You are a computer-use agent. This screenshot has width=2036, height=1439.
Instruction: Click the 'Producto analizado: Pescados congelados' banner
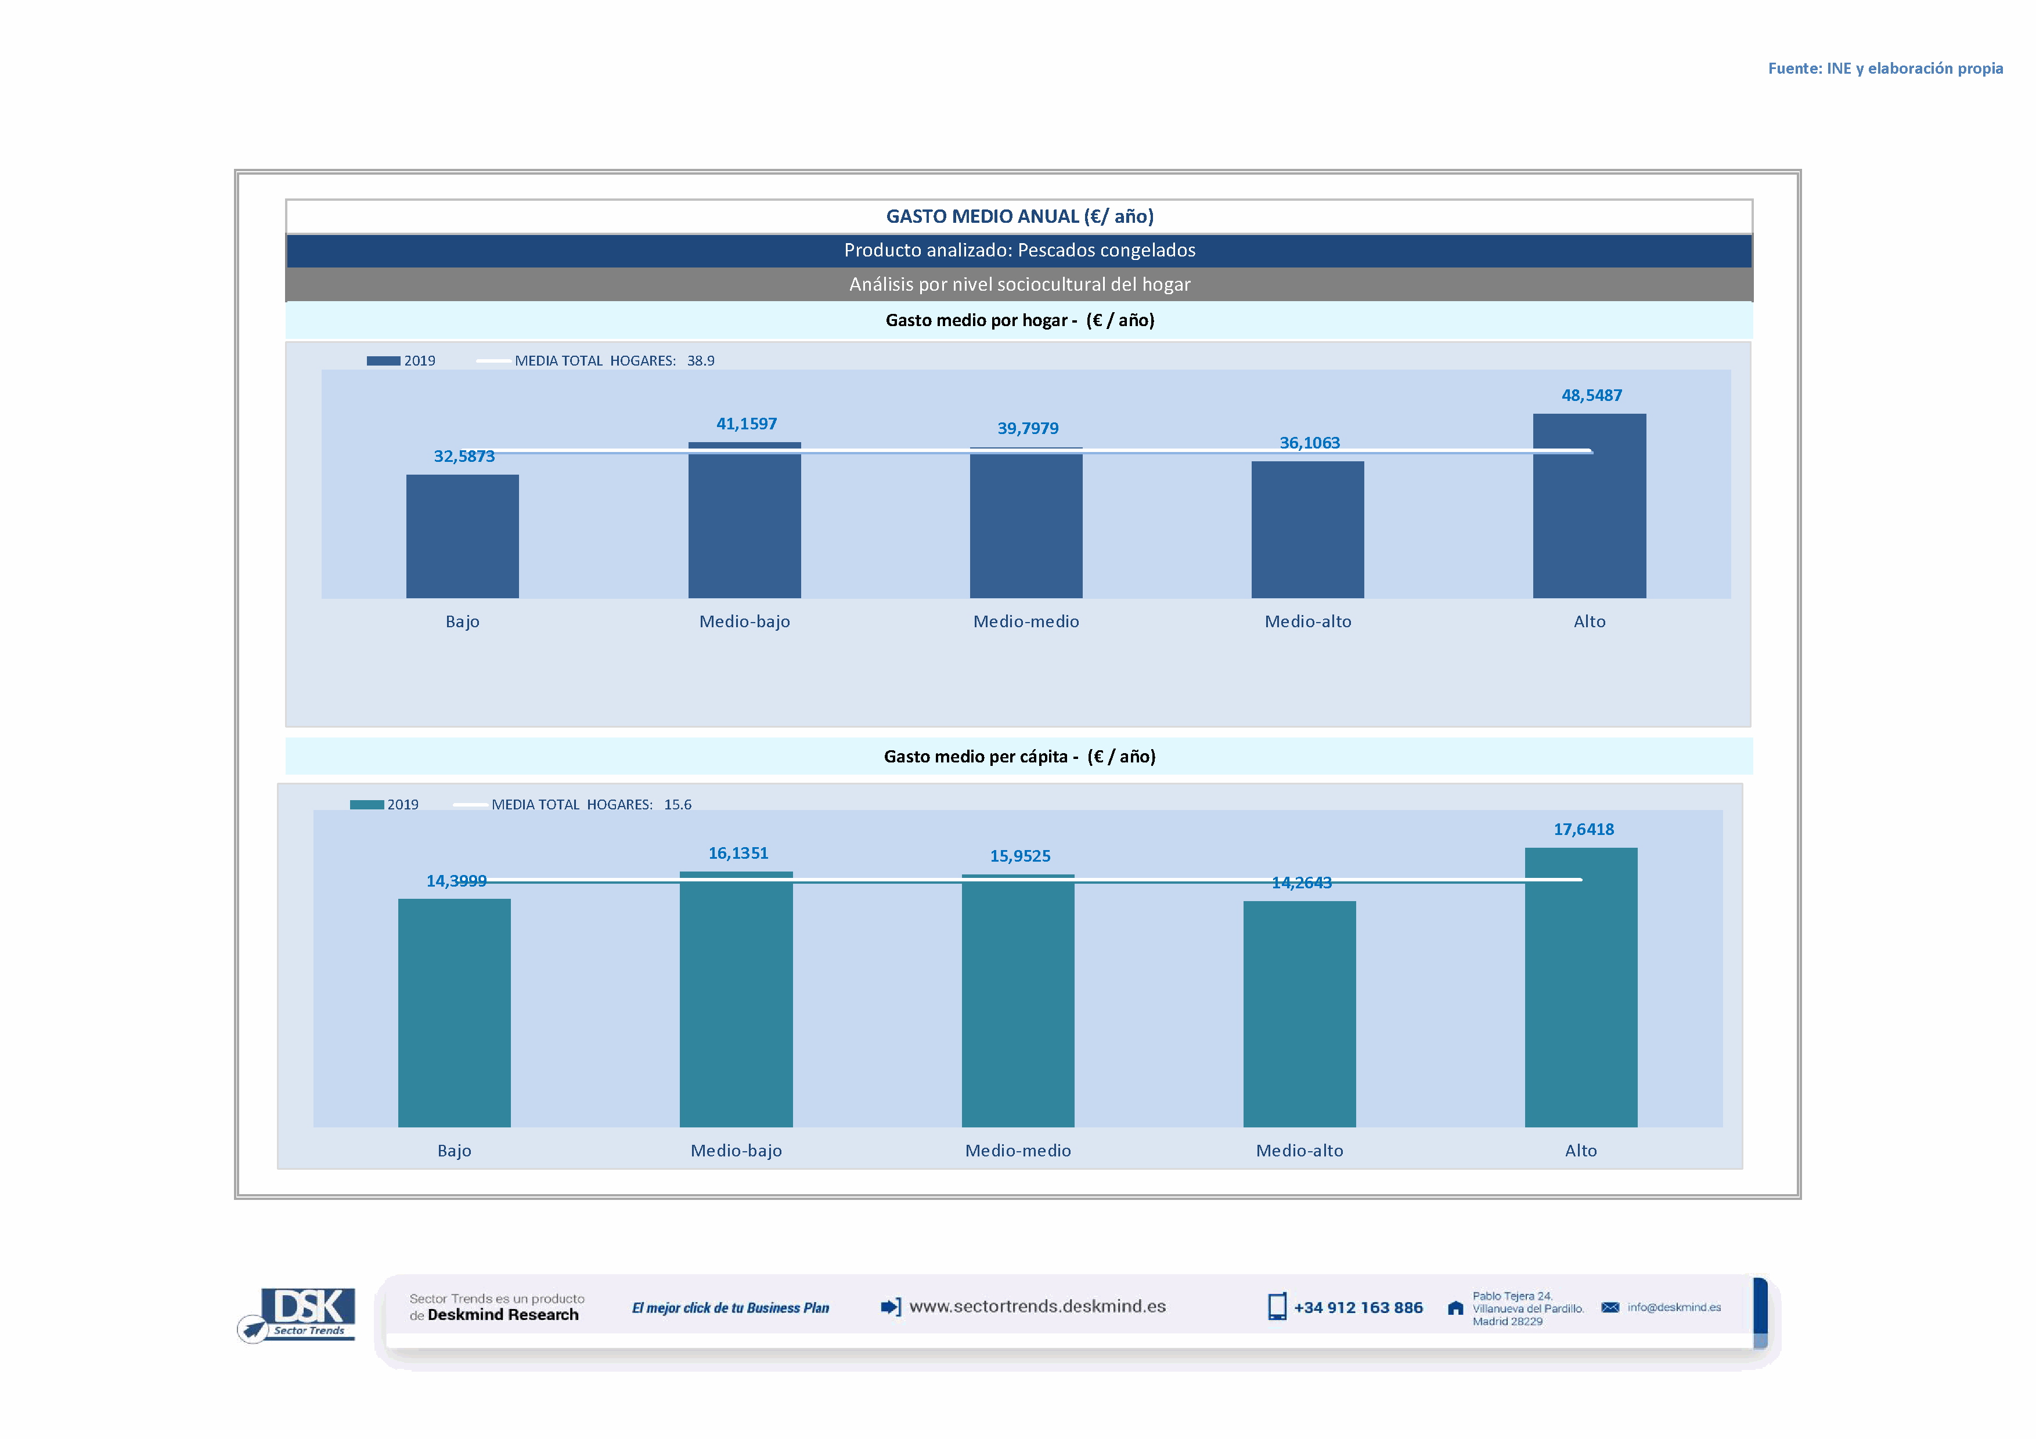[1019, 250]
